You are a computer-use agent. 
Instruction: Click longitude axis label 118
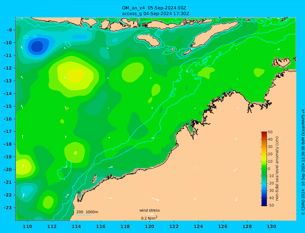(x=125, y=226)
